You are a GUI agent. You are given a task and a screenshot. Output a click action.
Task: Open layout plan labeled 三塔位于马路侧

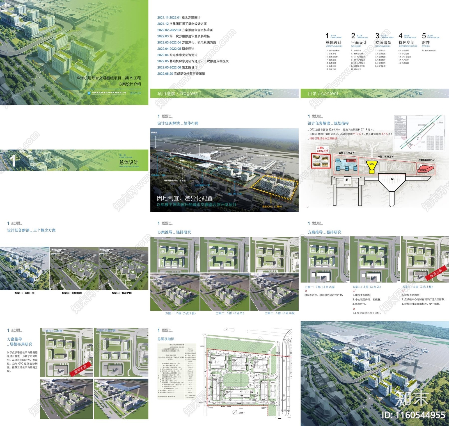[x=67, y=352]
